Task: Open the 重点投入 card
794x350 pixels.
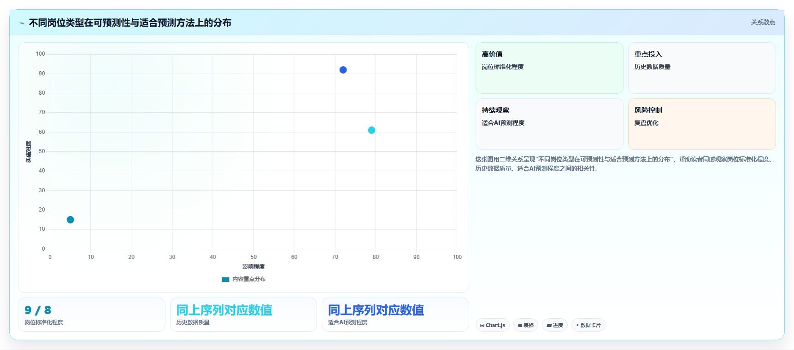Action: coord(702,68)
